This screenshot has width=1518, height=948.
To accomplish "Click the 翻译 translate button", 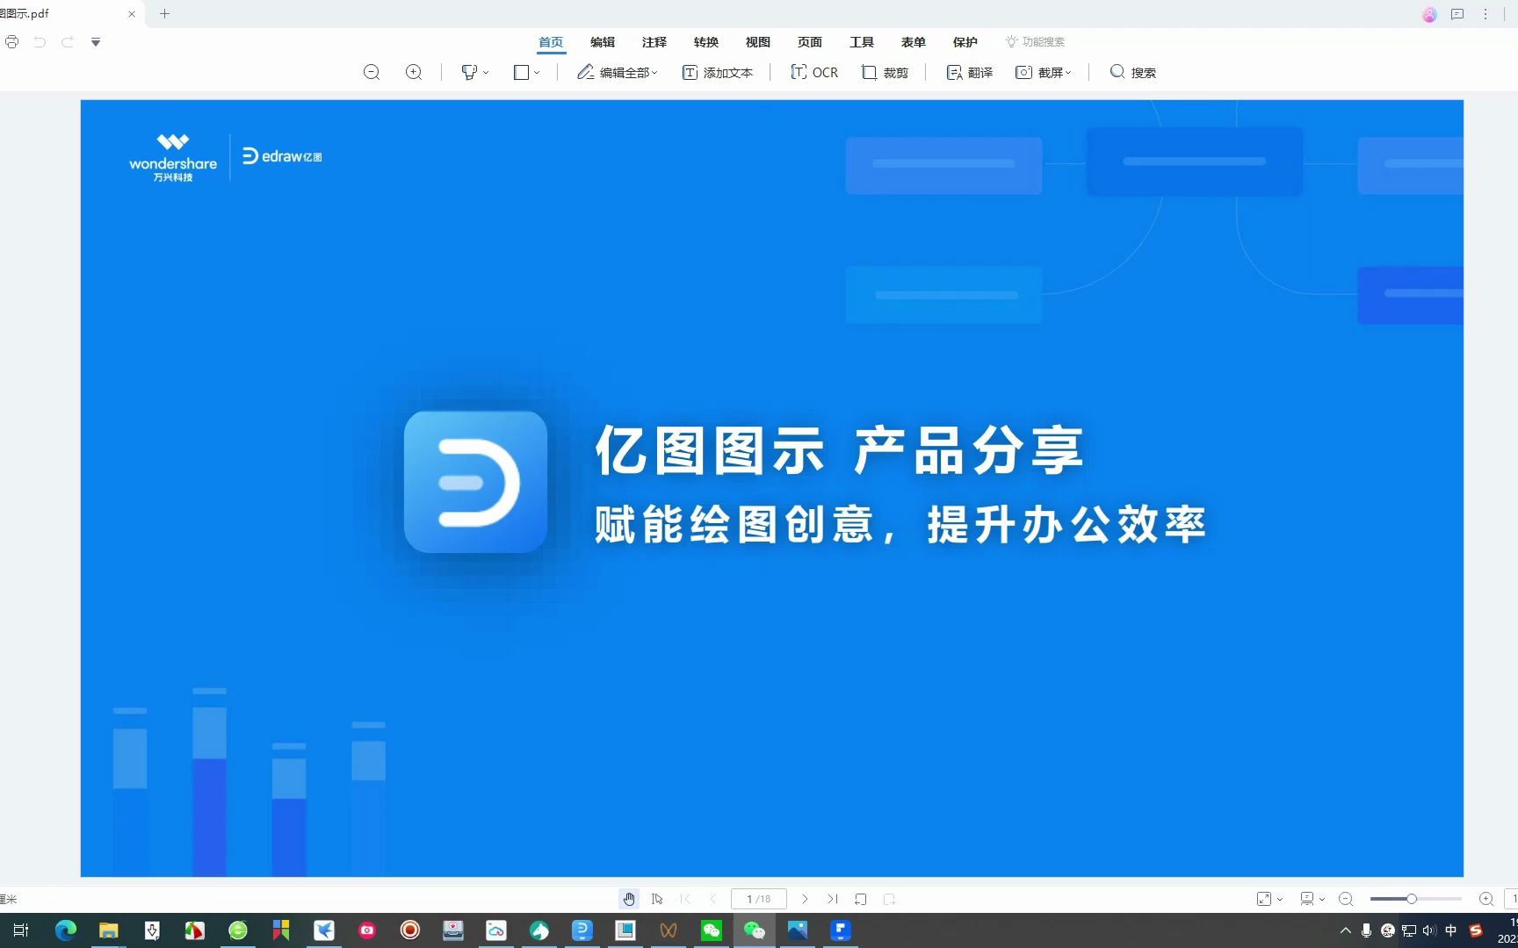I will pos(970,72).
